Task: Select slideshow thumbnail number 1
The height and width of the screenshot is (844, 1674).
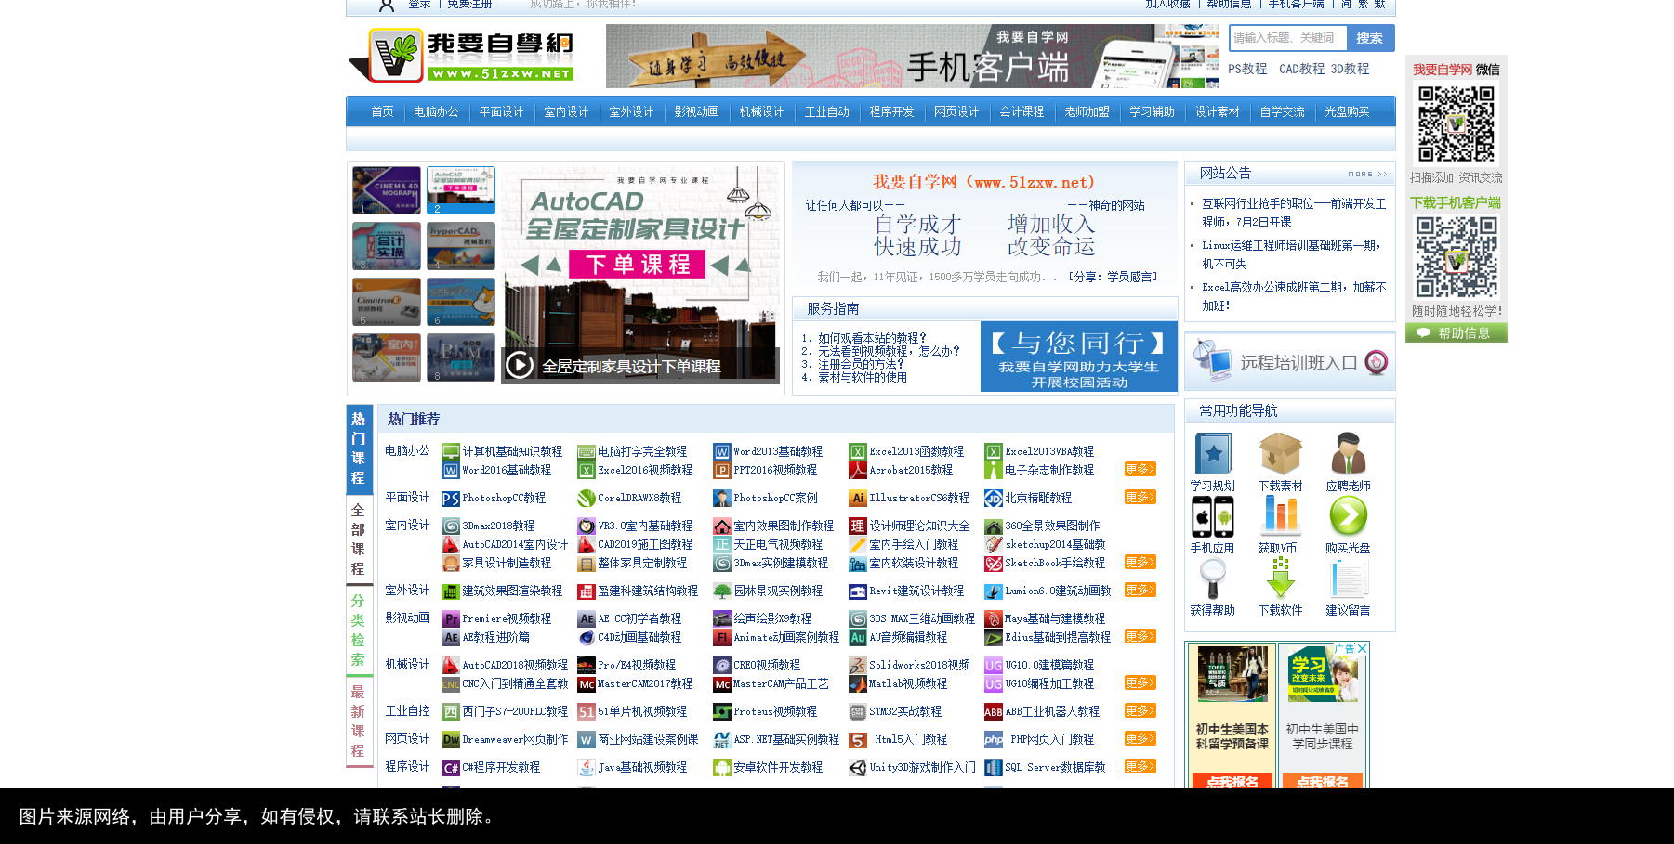Action: coord(387,190)
